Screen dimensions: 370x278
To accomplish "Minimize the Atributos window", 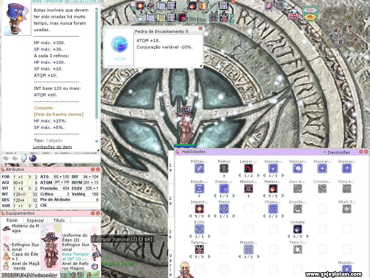I will point(92,169).
